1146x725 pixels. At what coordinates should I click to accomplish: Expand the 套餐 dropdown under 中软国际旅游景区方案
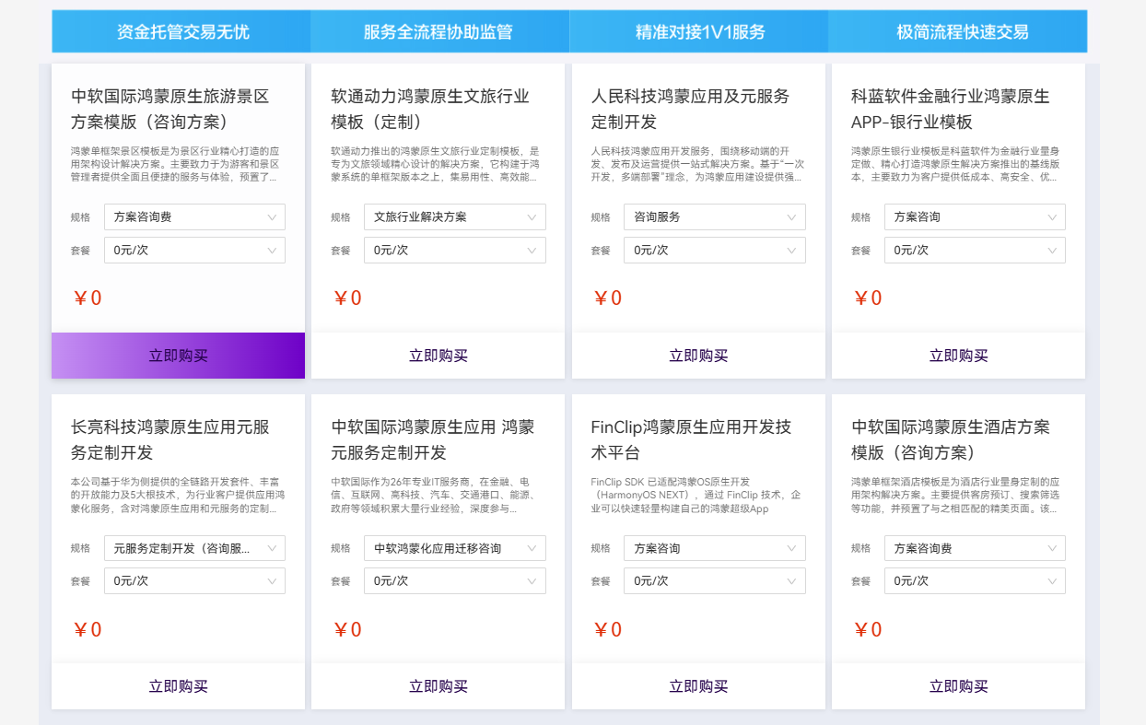click(194, 250)
